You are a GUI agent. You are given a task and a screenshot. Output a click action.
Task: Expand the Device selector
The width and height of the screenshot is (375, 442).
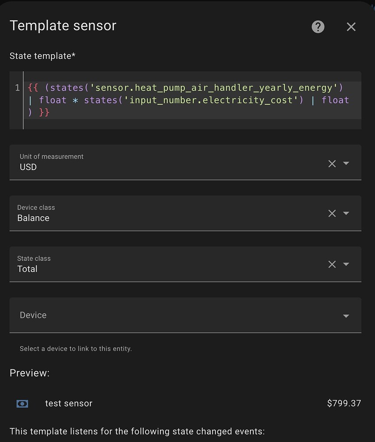346,316
